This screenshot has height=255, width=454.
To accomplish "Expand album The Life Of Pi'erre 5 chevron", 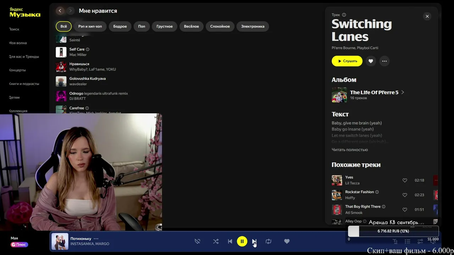I will [403, 92].
